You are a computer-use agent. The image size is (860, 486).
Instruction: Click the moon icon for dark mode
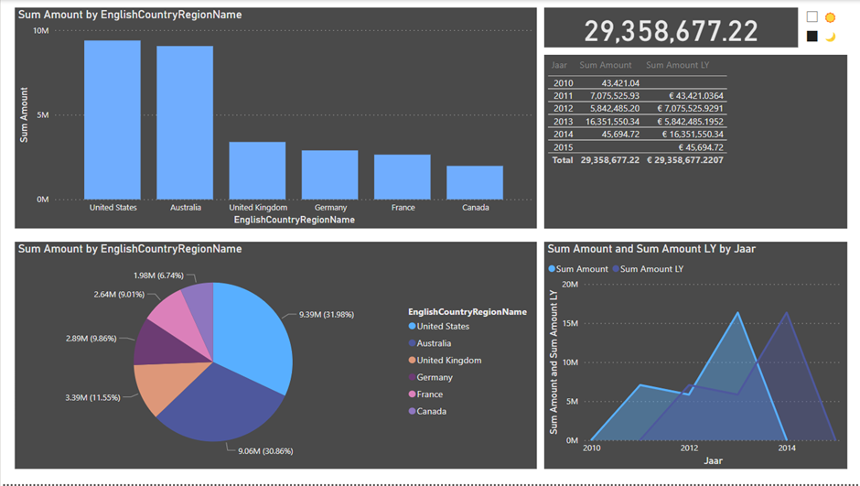click(x=831, y=37)
